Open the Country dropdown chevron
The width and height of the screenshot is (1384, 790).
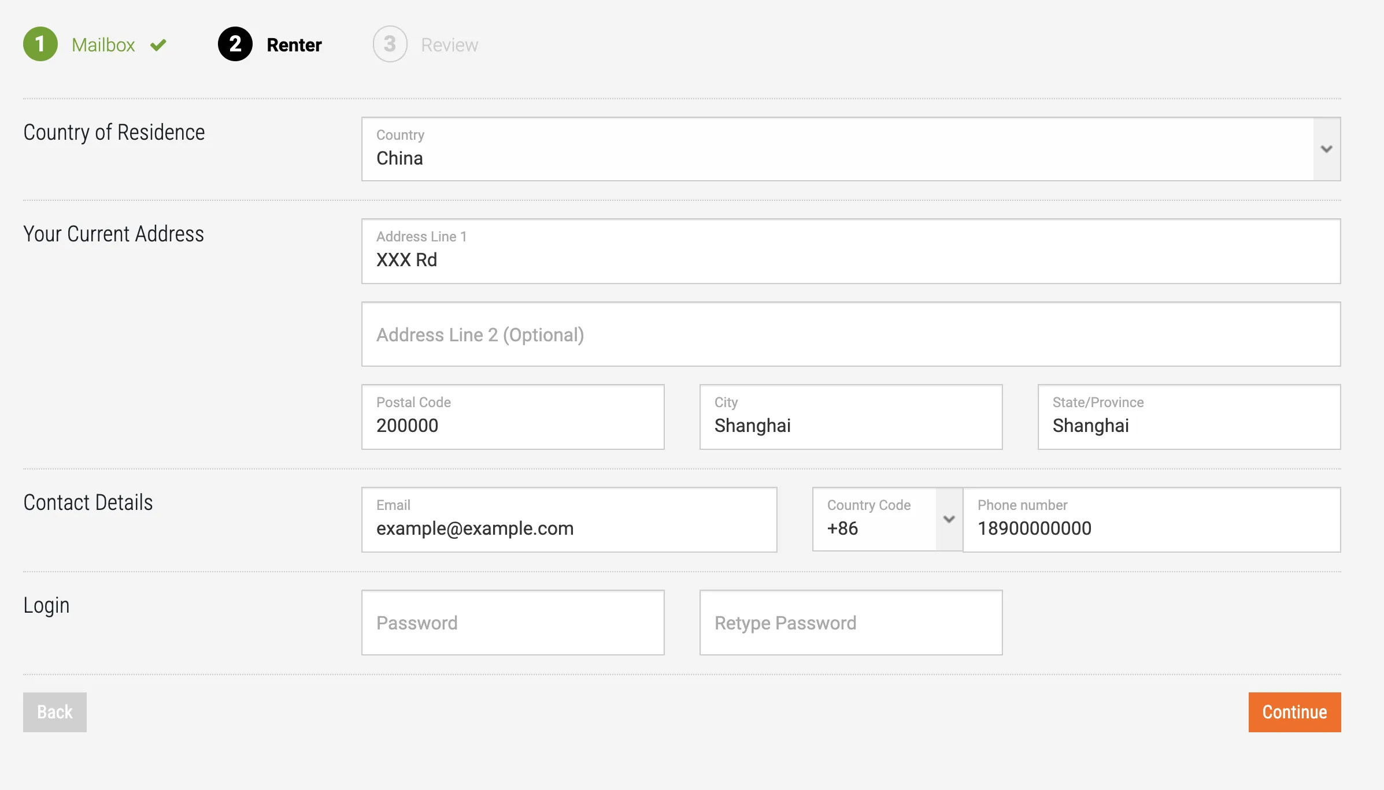(x=1326, y=150)
